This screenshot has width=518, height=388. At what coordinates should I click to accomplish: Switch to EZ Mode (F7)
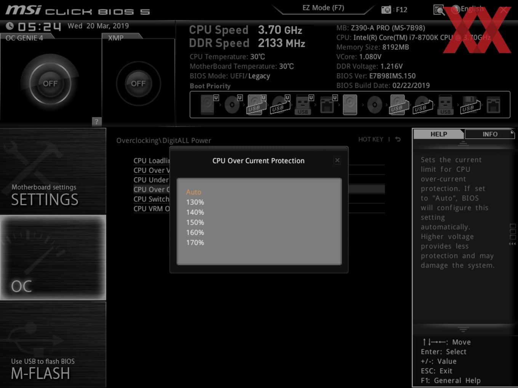(x=323, y=8)
